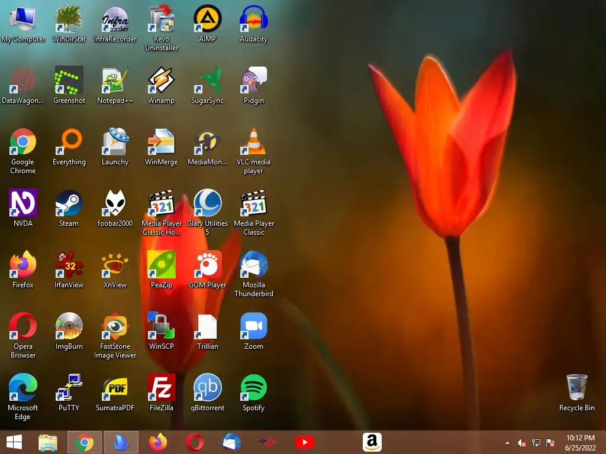Select the Audacity headphones icon
Screen dimensions: 606x454
(253, 23)
